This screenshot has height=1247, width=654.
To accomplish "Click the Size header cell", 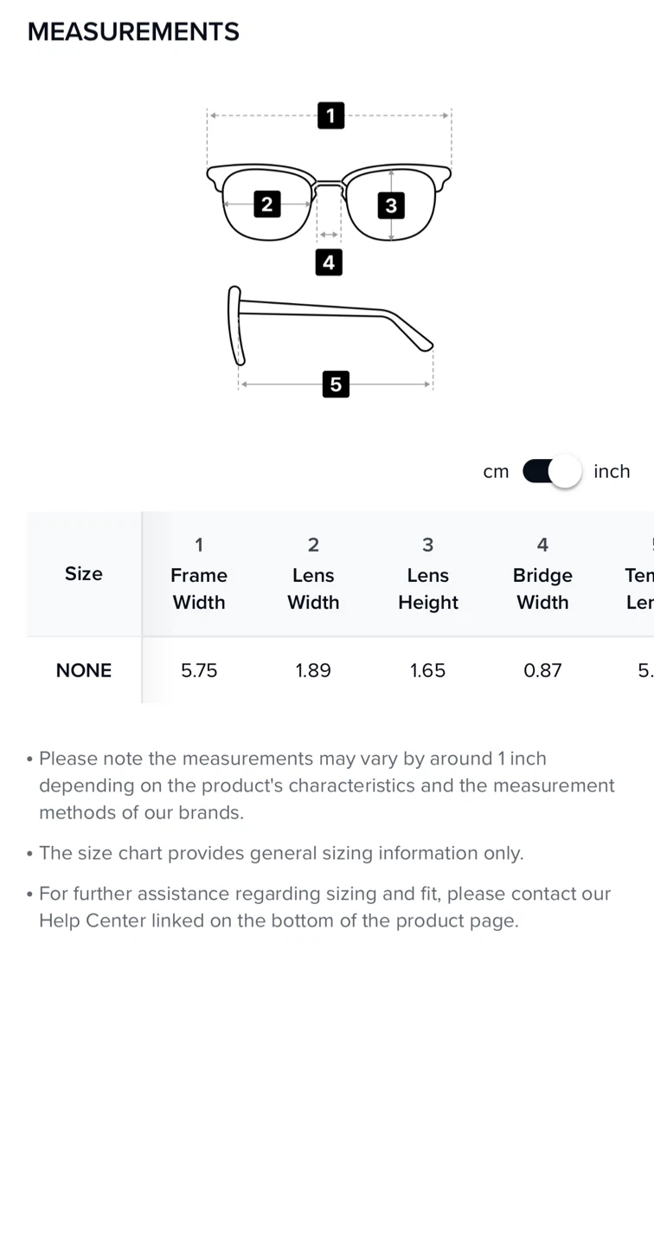I will pyautogui.click(x=84, y=573).
